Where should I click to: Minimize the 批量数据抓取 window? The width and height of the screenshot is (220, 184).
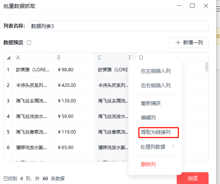pos(179,6)
